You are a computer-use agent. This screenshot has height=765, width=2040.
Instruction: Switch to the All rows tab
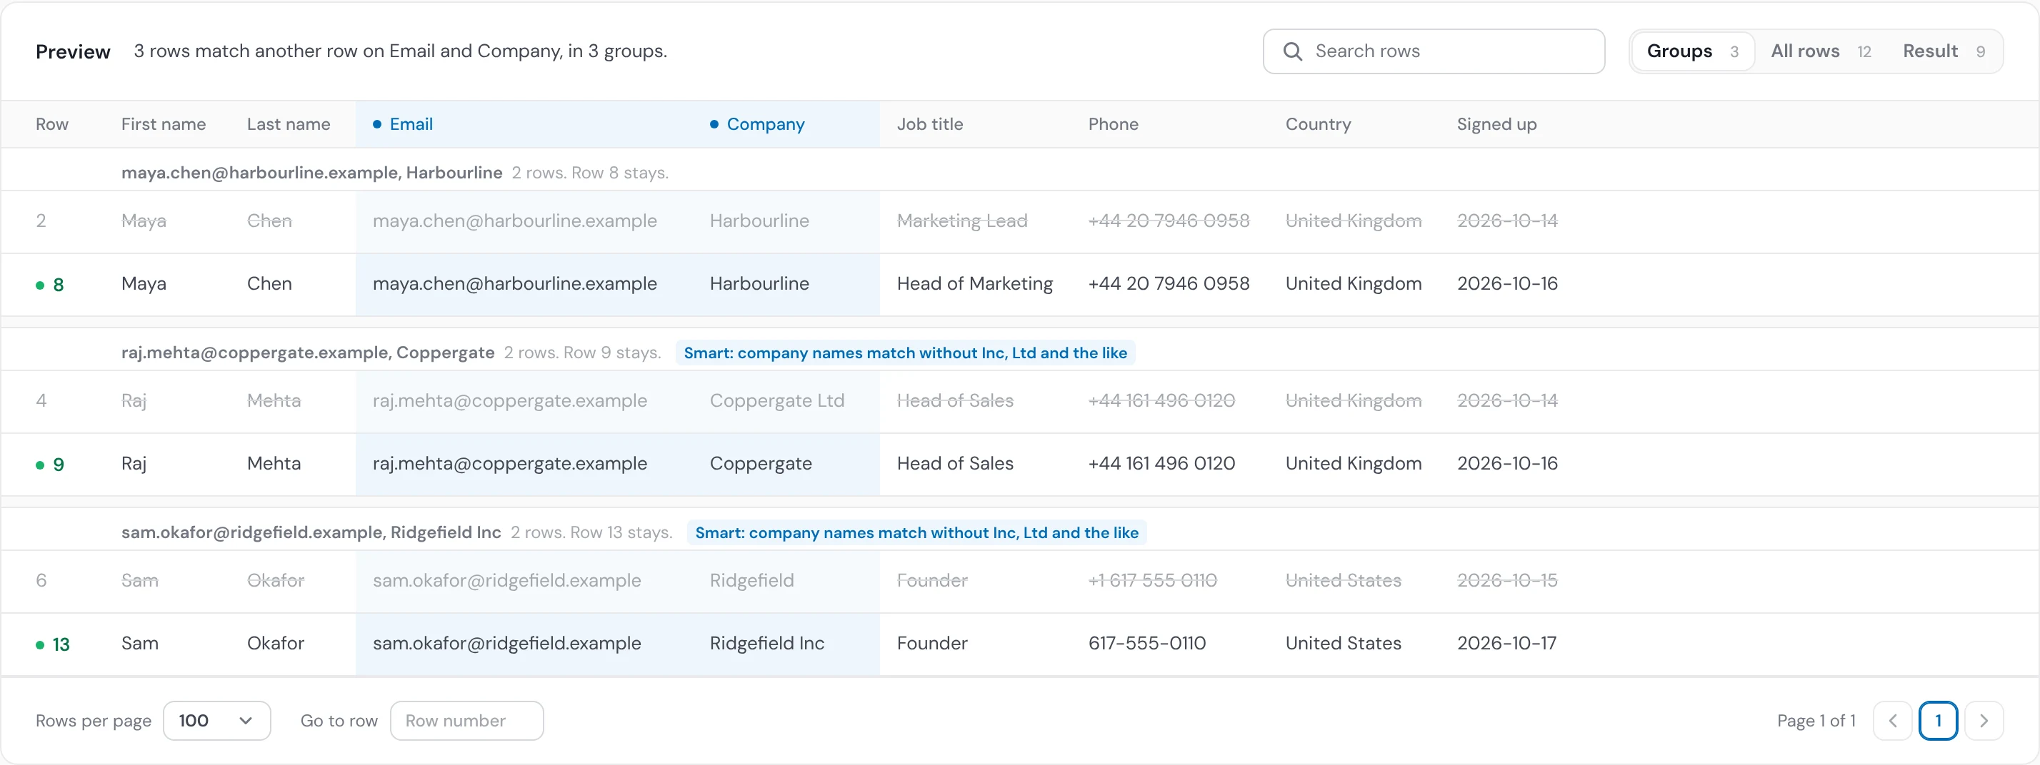pos(1821,51)
